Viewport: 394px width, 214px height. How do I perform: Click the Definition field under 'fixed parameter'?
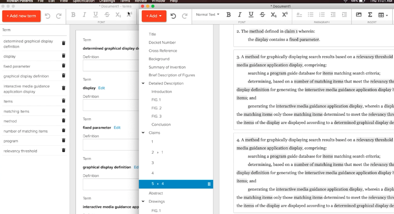110,145
